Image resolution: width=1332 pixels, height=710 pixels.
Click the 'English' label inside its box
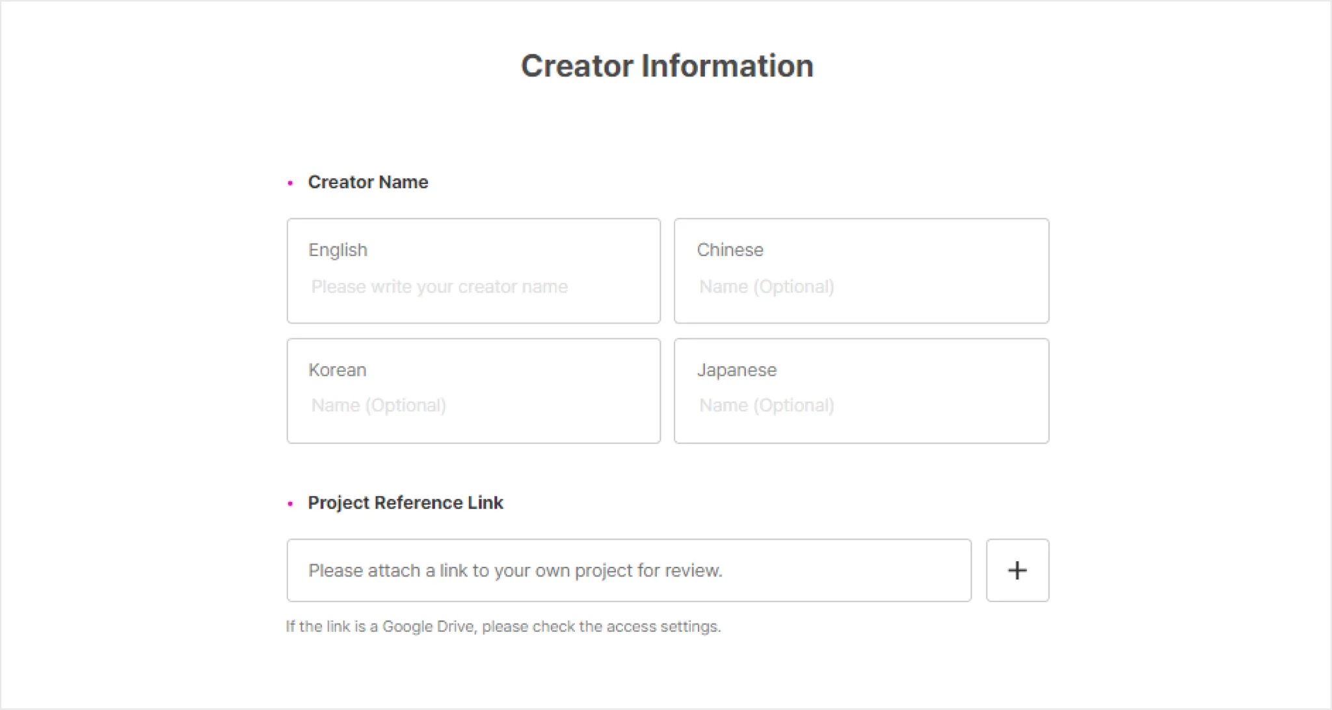pos(338,250)
